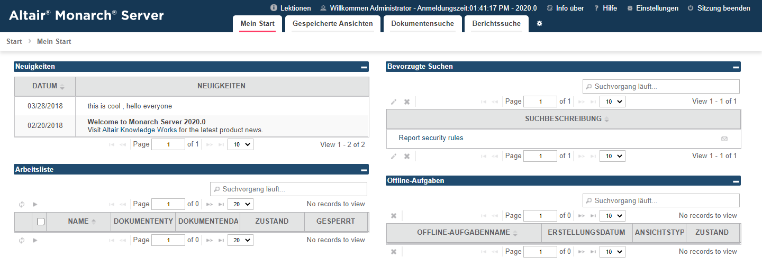Open the Berichtssuche tab
The width and height of the screenshot is (762, 266).
click(x=496, y=24)
